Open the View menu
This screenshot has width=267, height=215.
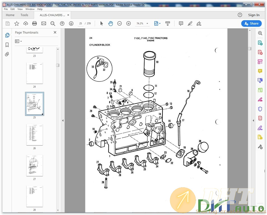20,9
